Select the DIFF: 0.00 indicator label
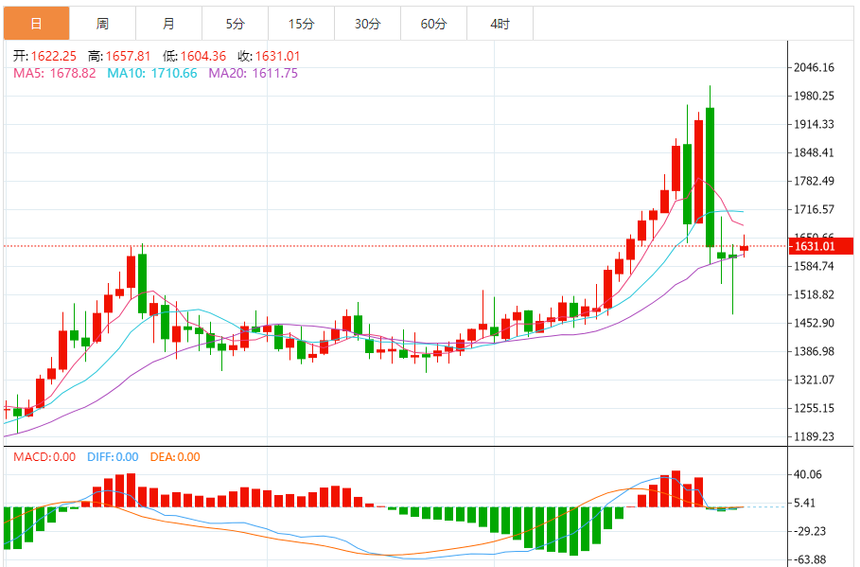860x567 pixels. [113, 457]
